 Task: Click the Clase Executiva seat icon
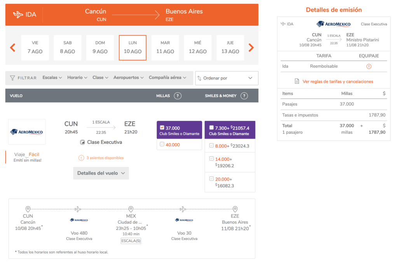coord(82,142)
